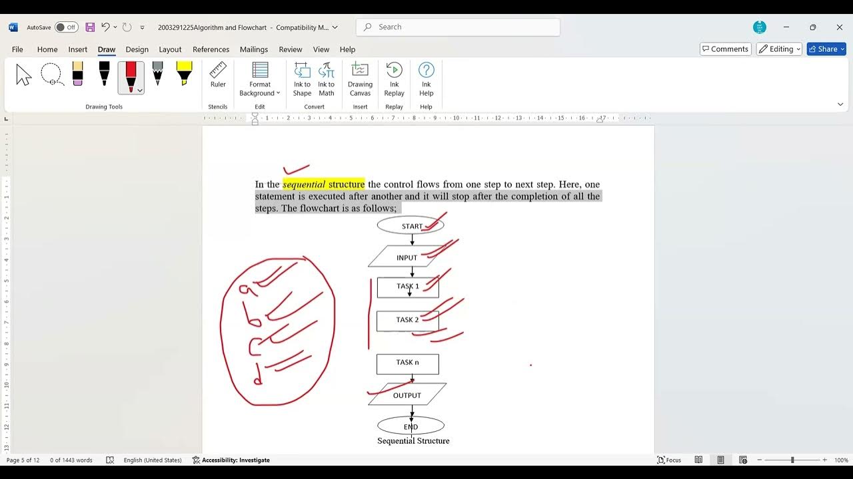853x479 pixels.
Task: Select the first black pen
Action: pyautogui.click(x=104, y=74)
